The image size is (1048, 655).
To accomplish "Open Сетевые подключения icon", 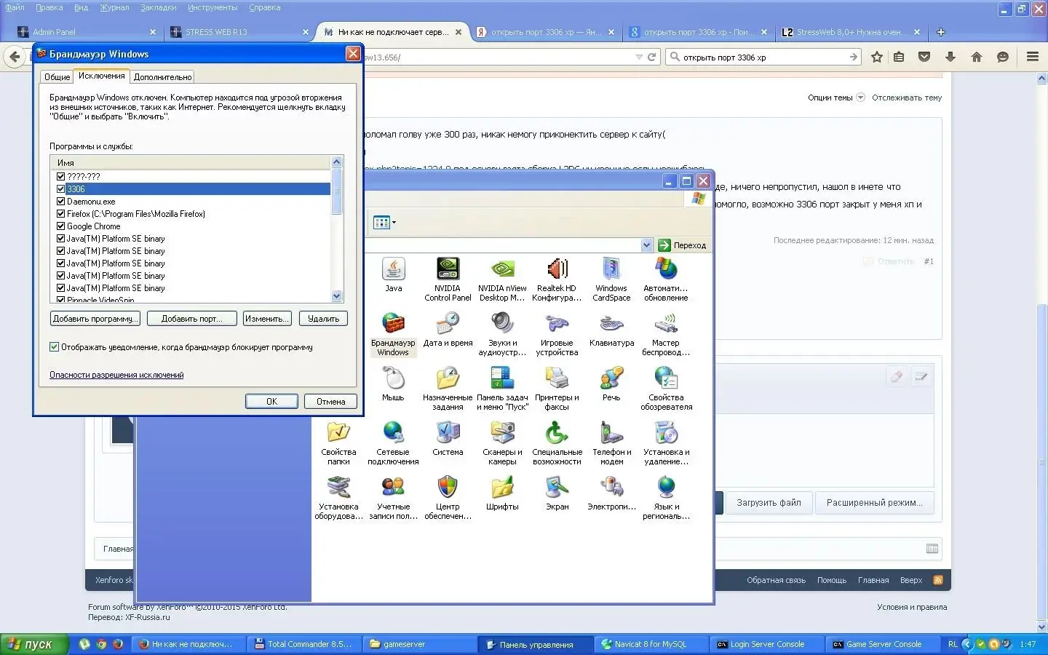I will pyautogui.click(x=393, y=443).
